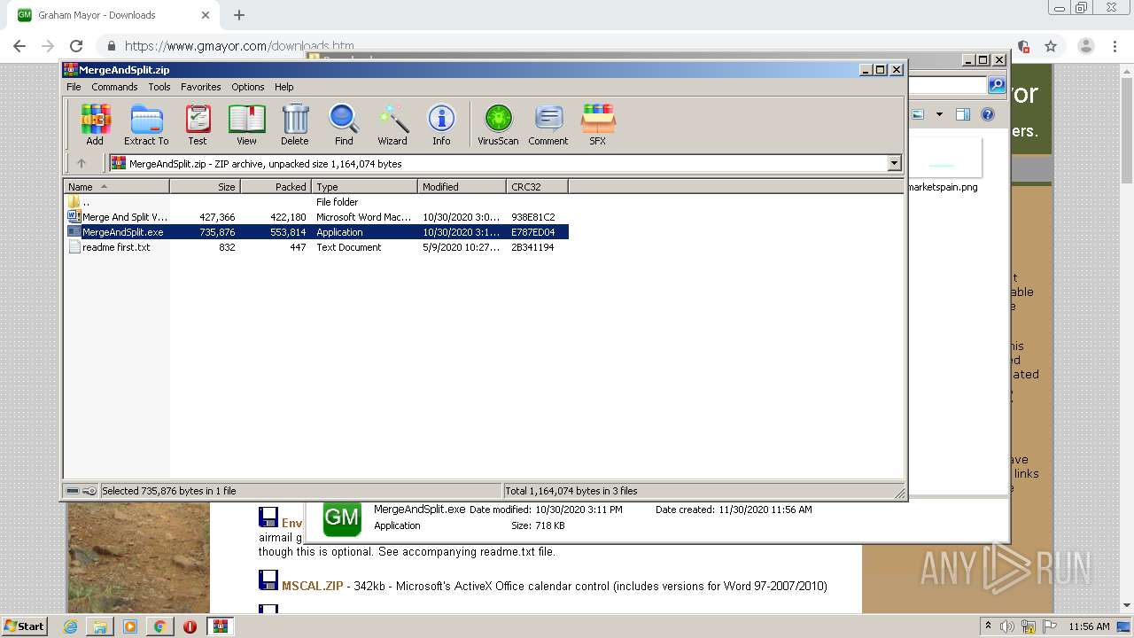This screenshot has width=1134, height=638.
Task: Open Chrome taskbar icon
Action: [x=159, y=626]
